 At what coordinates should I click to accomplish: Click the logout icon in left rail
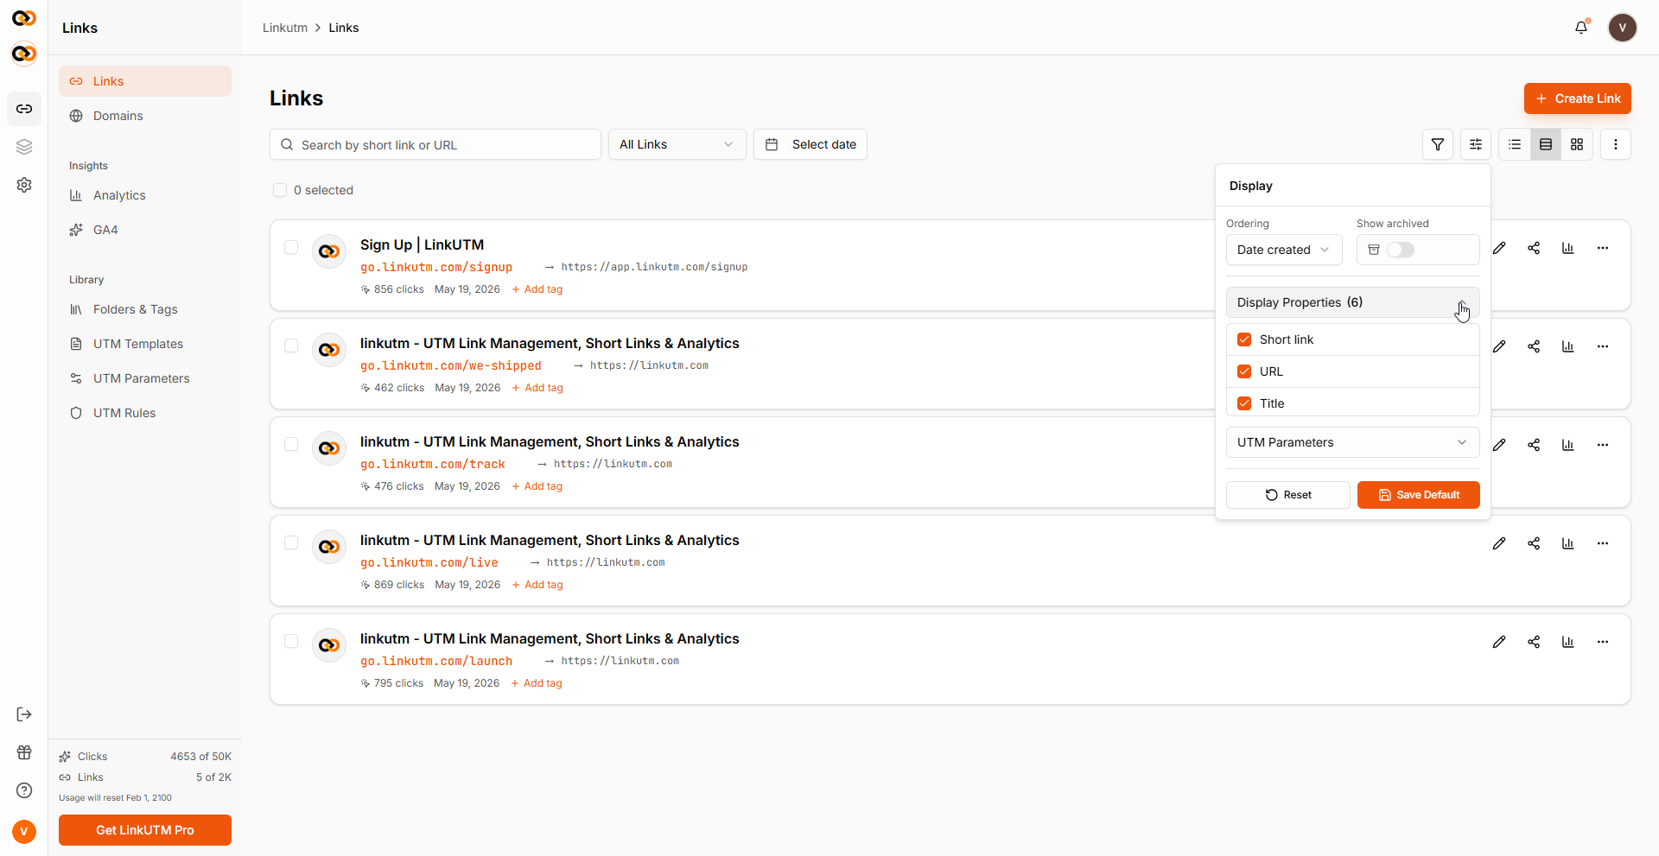(24, 714)
